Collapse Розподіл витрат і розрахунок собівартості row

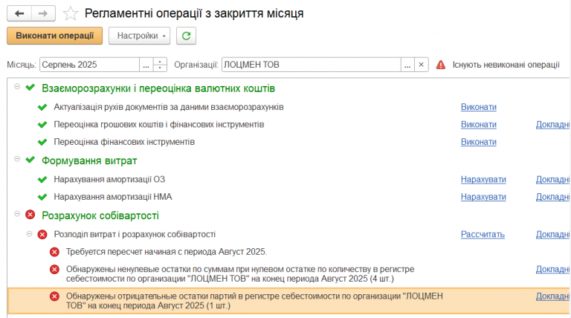point(29,234)
